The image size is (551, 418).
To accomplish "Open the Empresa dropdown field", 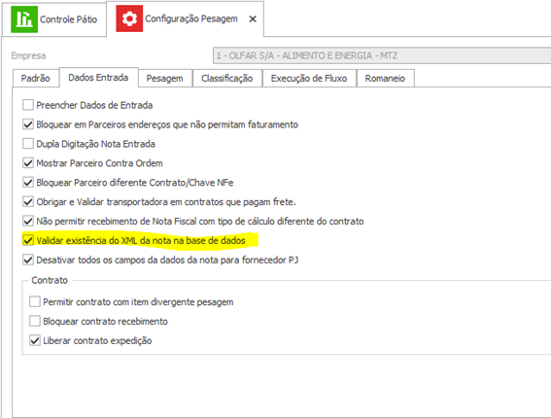I will pos(382,55).
